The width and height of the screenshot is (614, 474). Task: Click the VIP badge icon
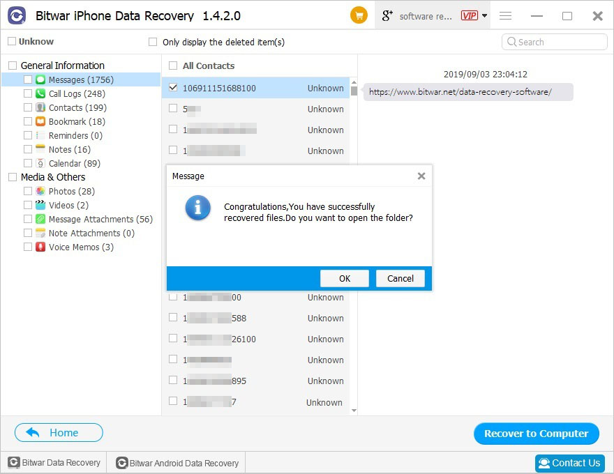coord(469,15)
